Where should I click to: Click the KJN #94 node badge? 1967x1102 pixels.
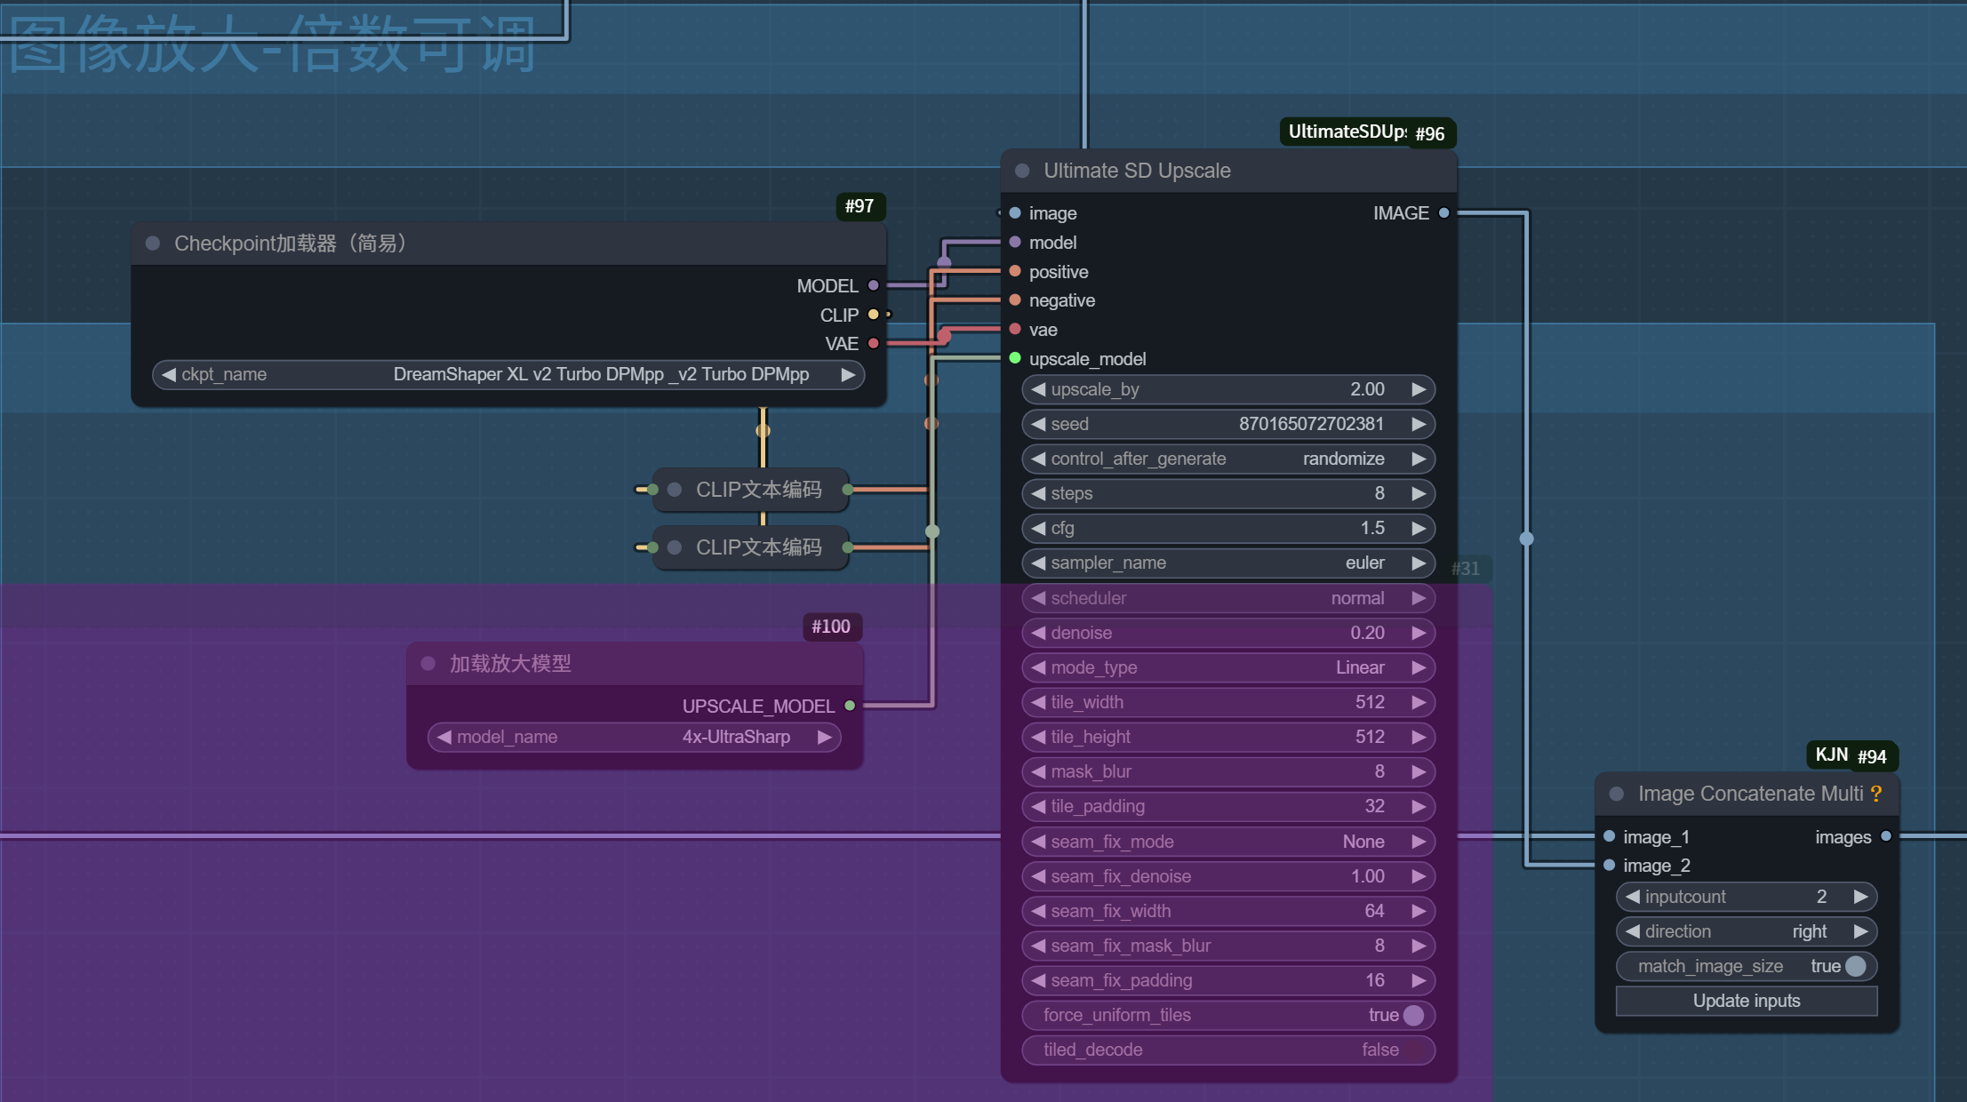(1851, 755)
